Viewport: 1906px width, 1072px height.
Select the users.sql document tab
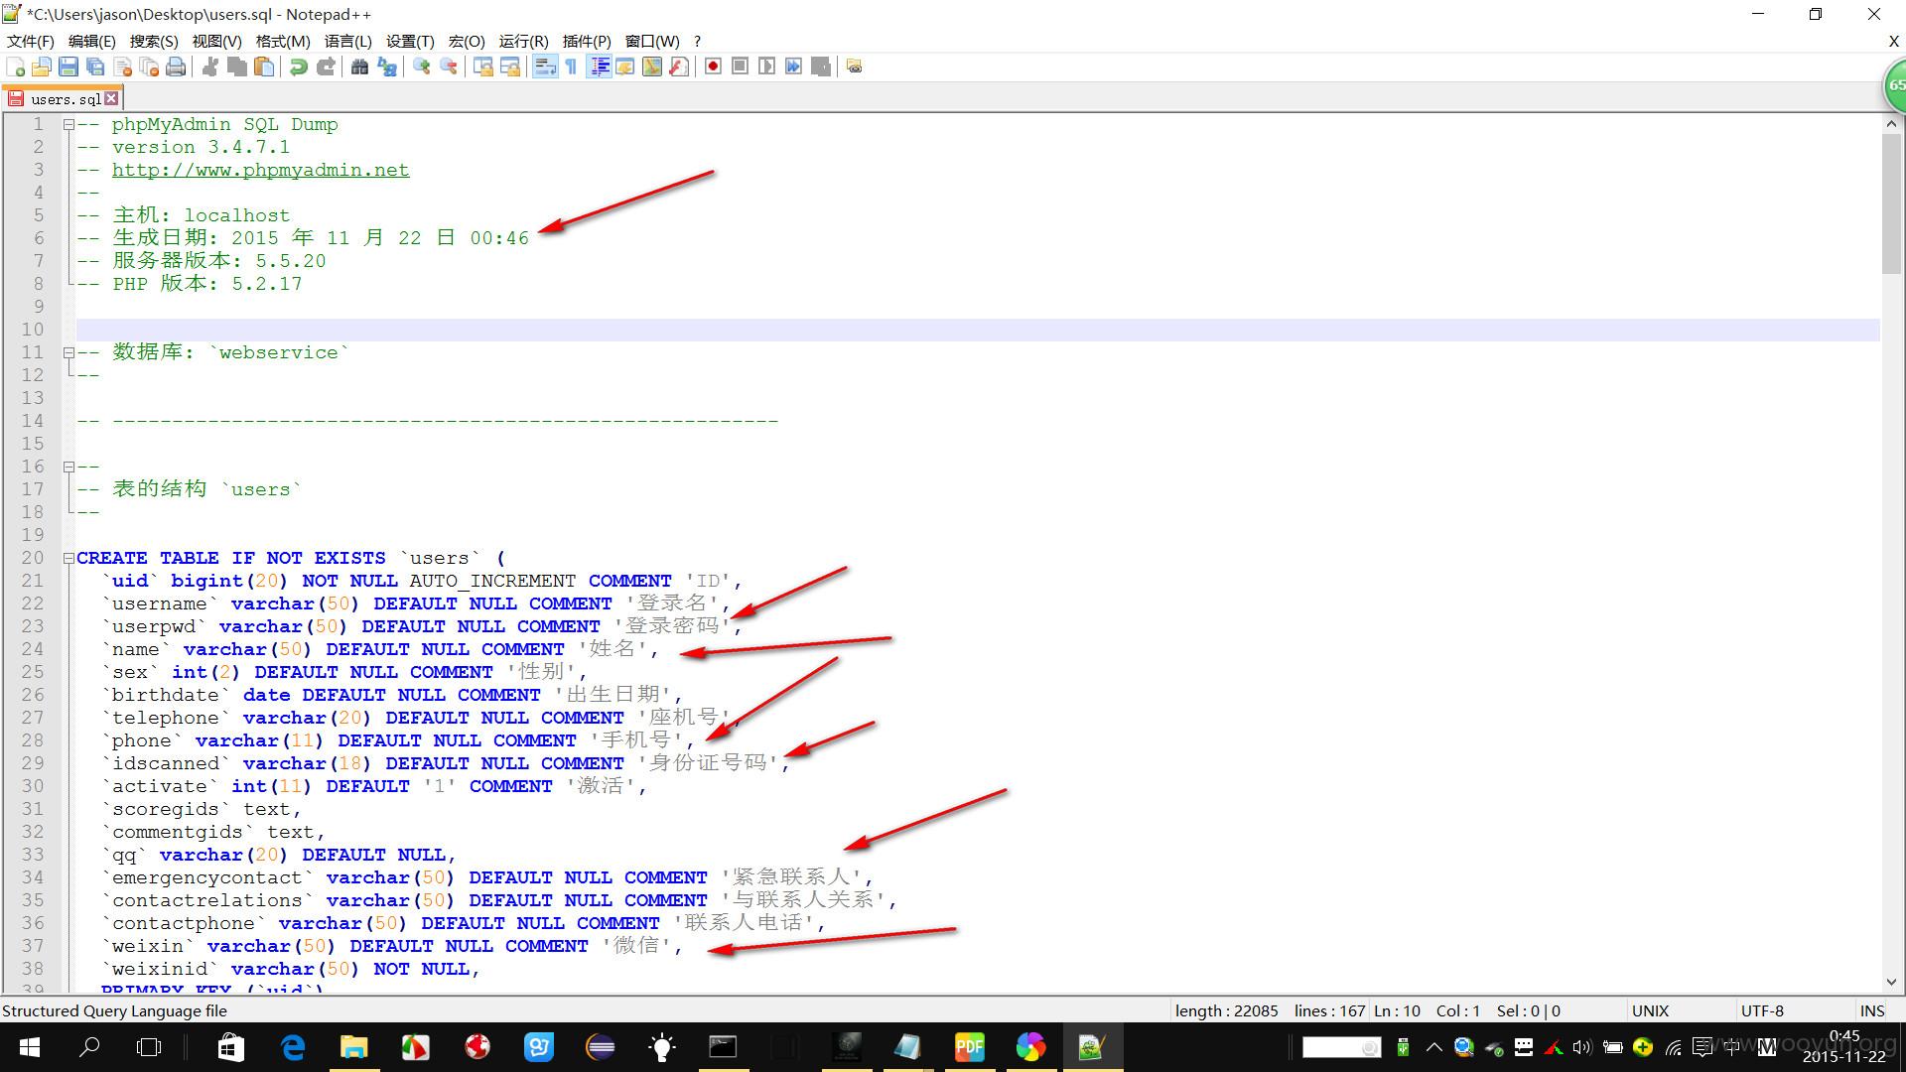64,98
